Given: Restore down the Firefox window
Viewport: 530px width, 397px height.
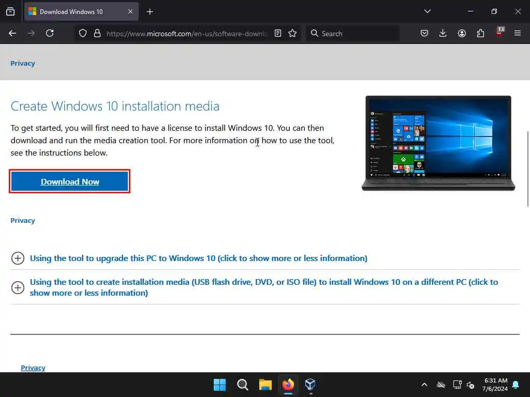Looking at the screenshot, I should pos(494,11).
